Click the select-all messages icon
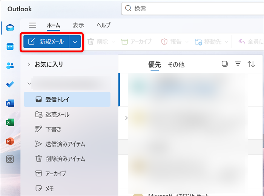This screenshot has height=196, width=264. tap(225, 64)
